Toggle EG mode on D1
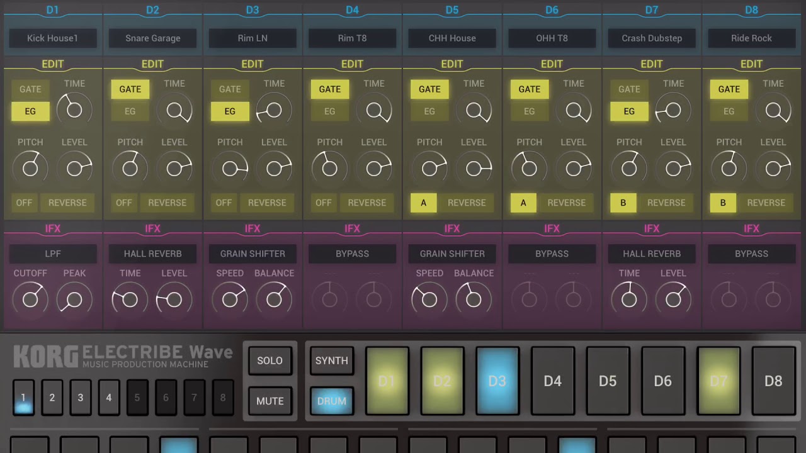Image resolution: width=806 pixels, height=453 pixels. [30, 111]
